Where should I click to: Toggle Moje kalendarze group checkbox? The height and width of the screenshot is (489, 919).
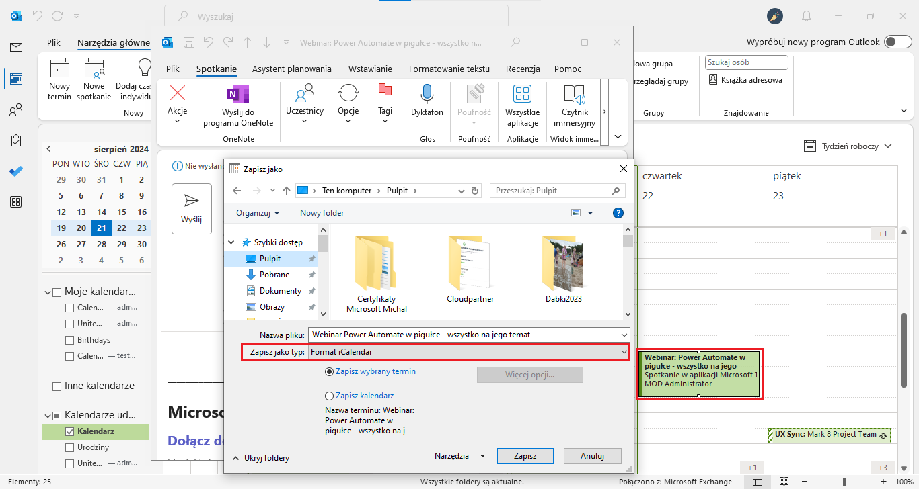coord(57,292)
